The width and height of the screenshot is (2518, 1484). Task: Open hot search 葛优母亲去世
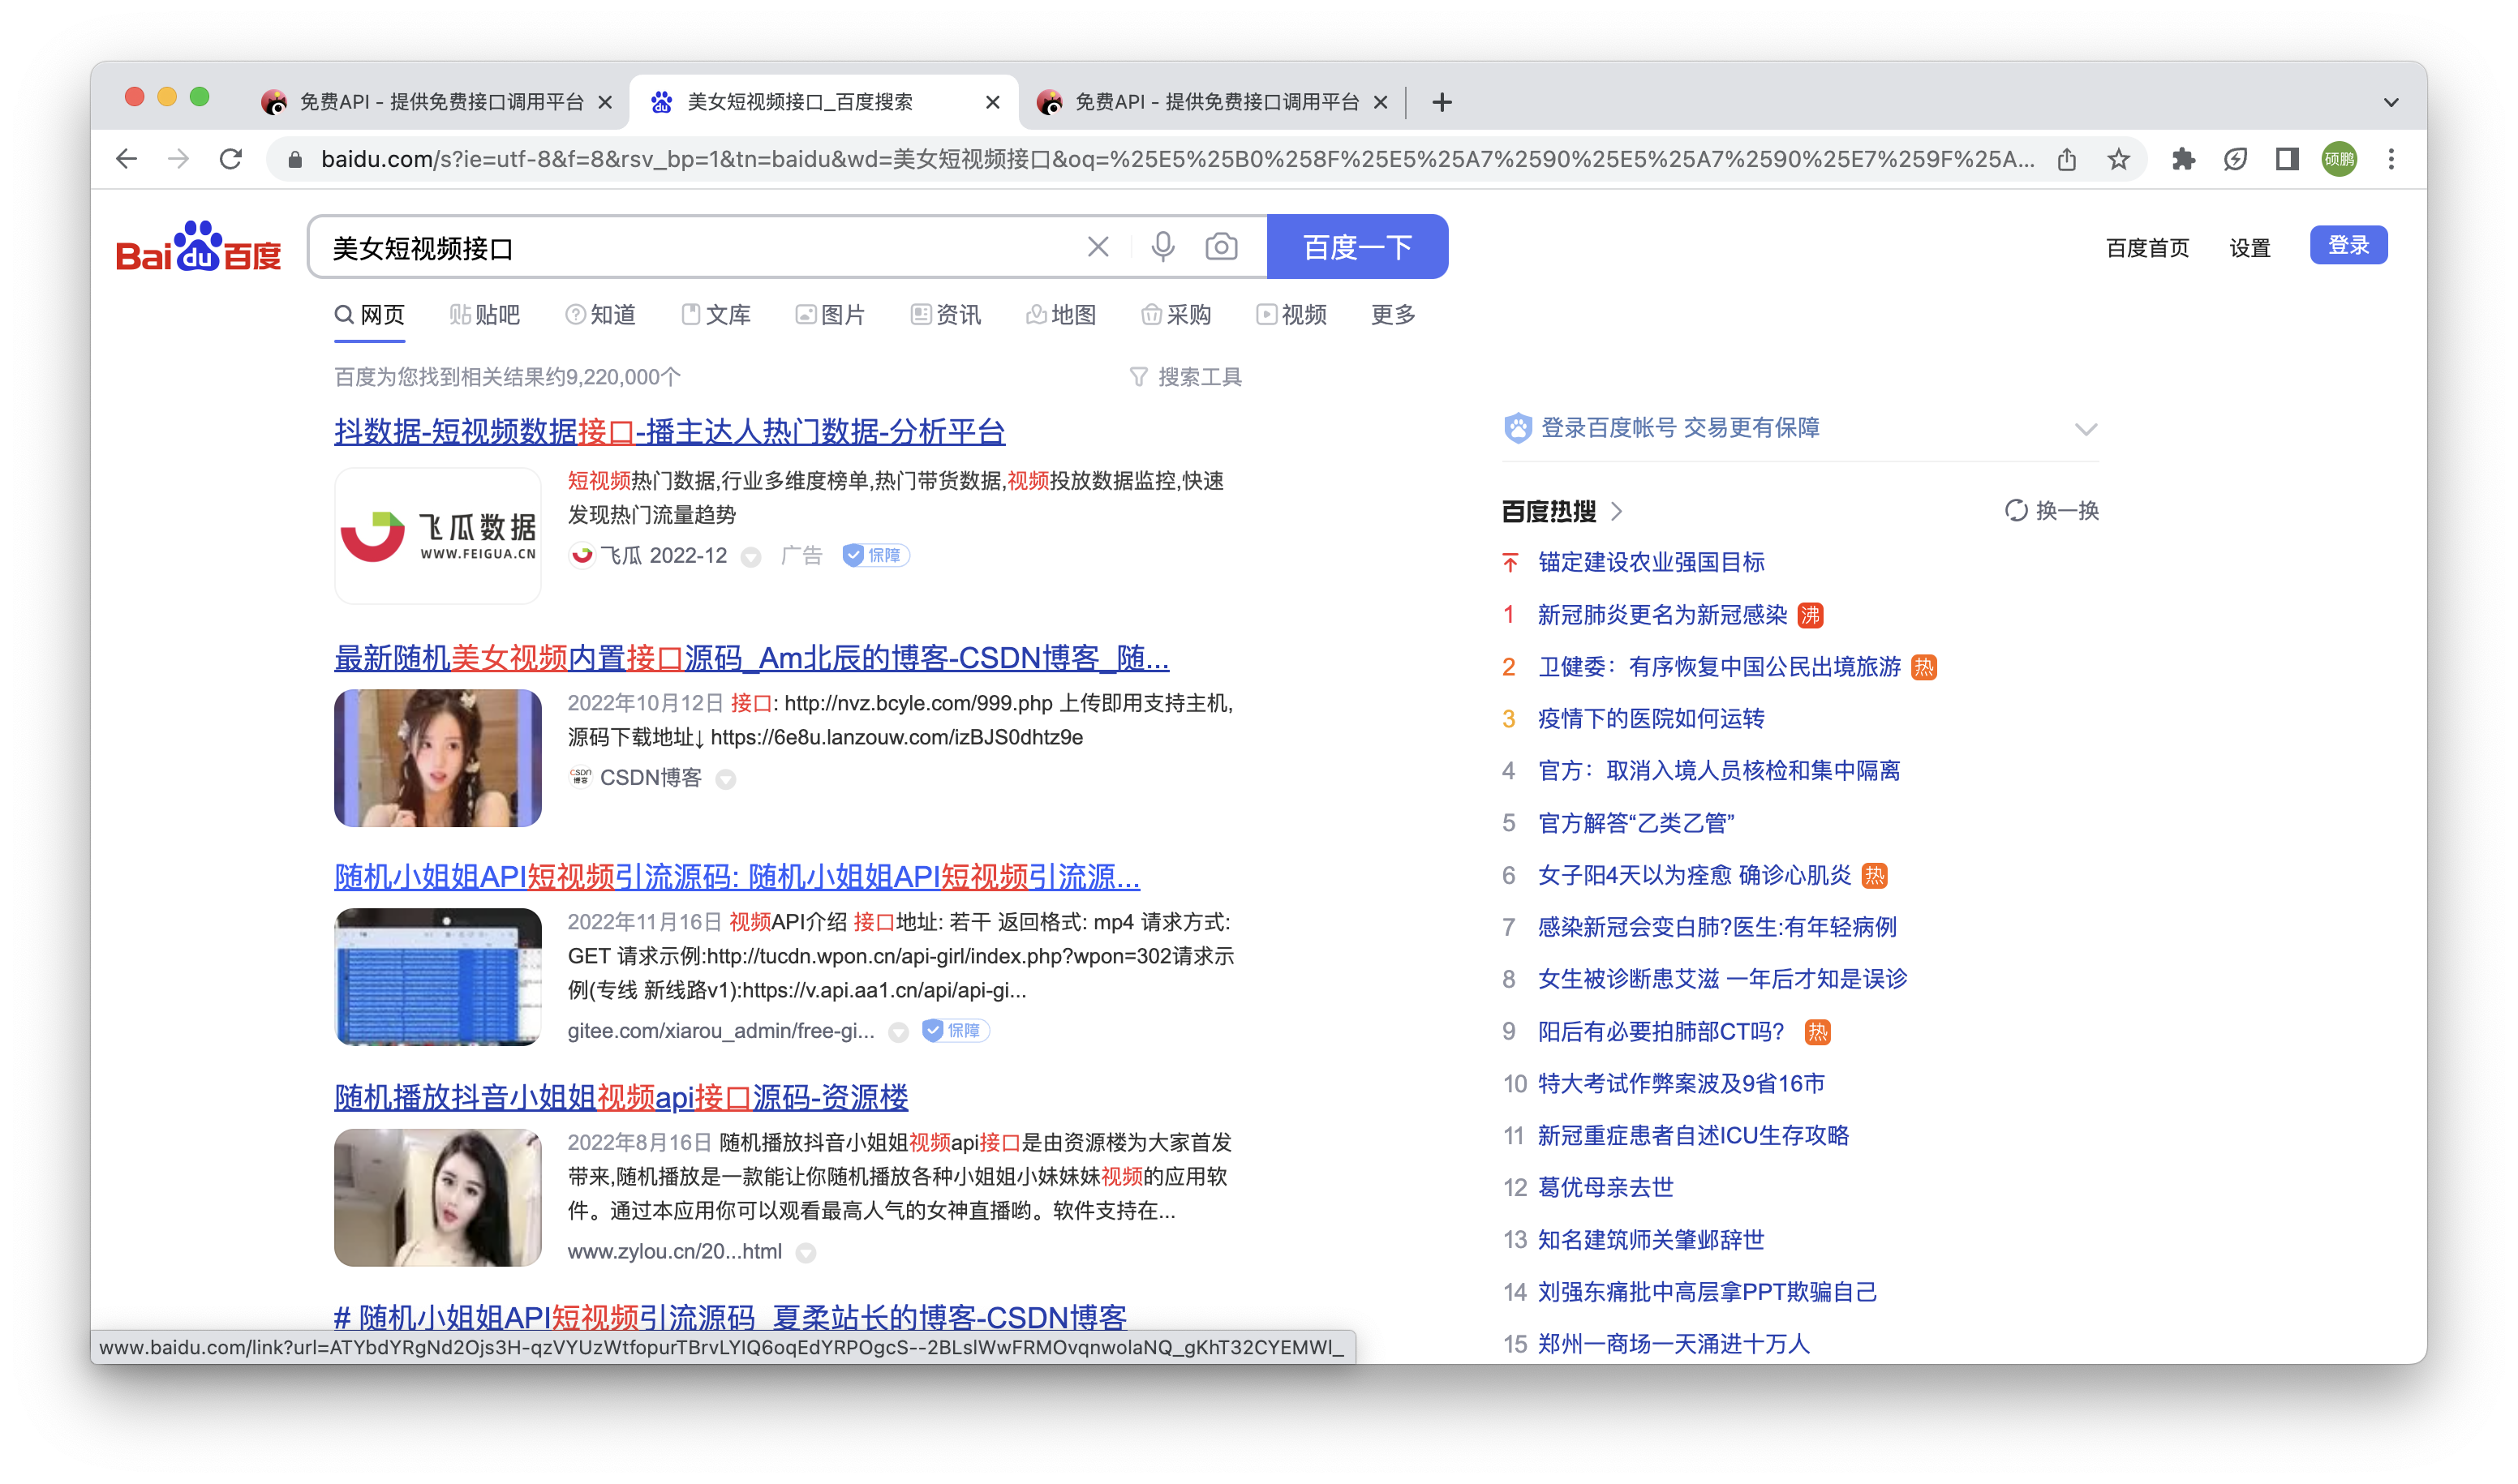[x=1605, y=1188]
